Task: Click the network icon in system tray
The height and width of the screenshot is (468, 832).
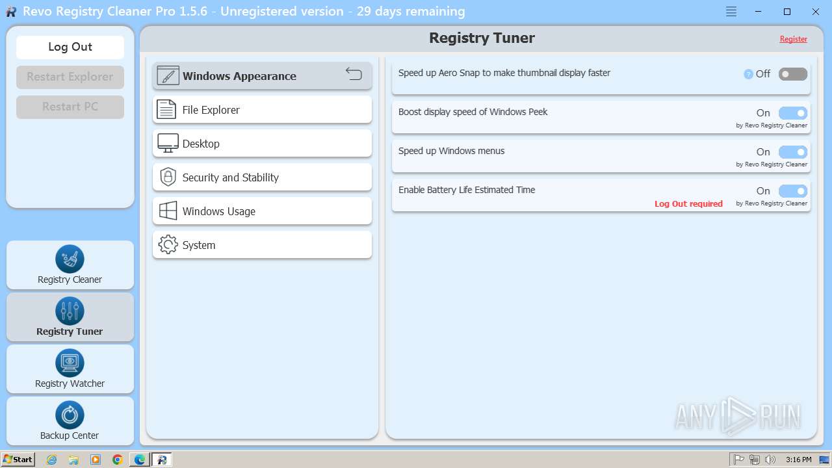Action: pyautogui.click(x=755, y=460)
